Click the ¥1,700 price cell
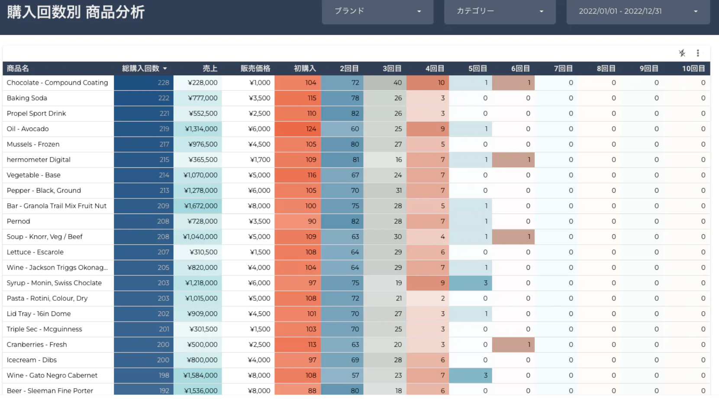 pos(248,160)
